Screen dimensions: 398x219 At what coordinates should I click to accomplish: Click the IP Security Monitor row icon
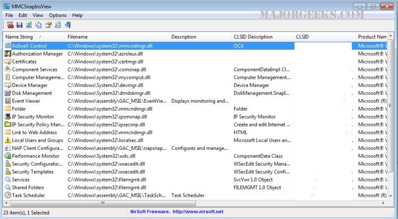(x=8, y=116)
